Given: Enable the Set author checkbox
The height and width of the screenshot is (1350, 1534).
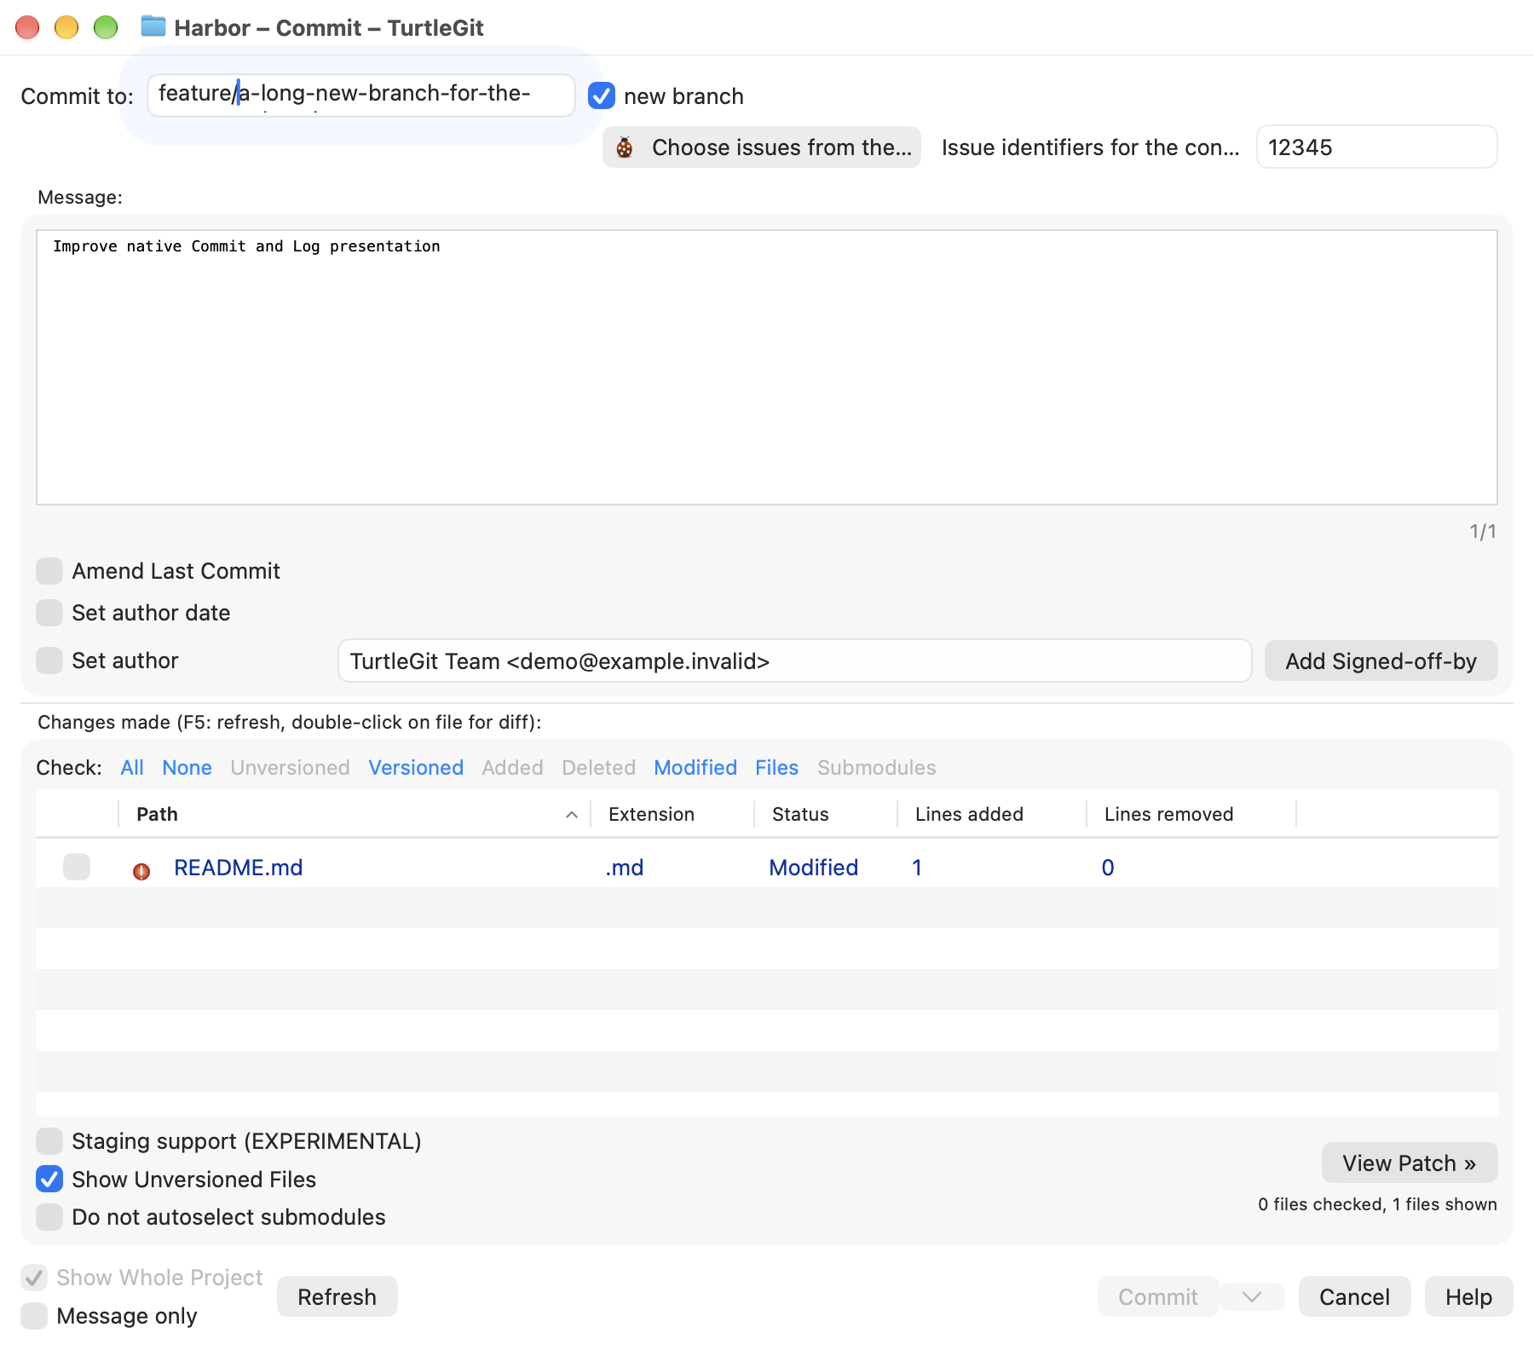Looking at the screenshot, I should (x=49, y=661).
